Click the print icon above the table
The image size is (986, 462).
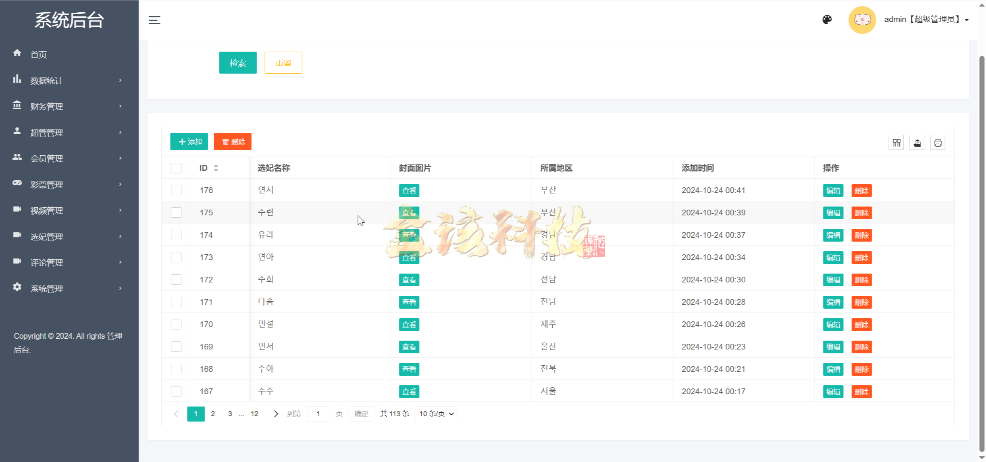pos(938,142)
